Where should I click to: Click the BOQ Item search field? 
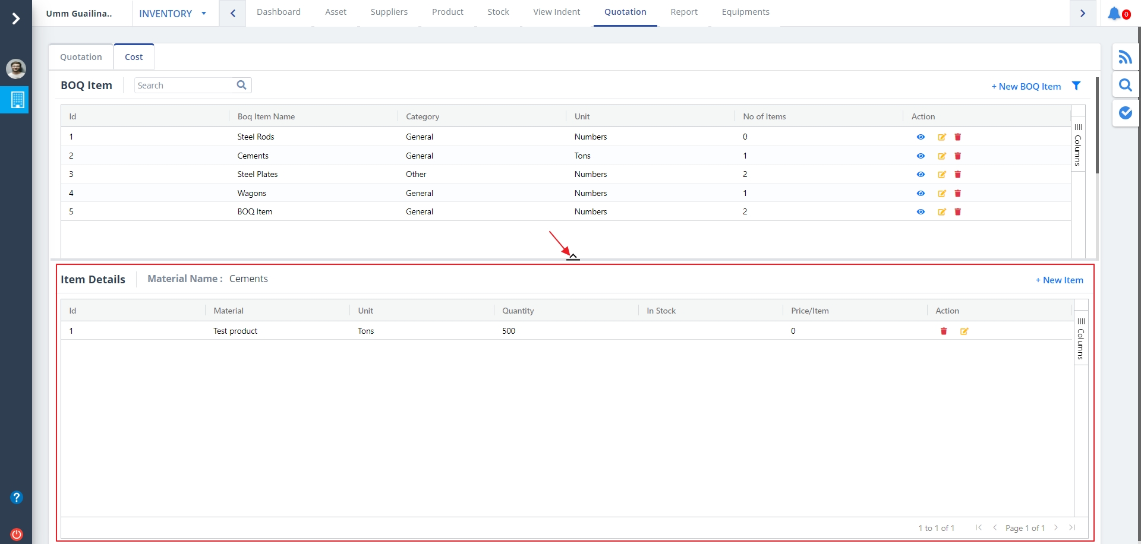coord(185,86)
